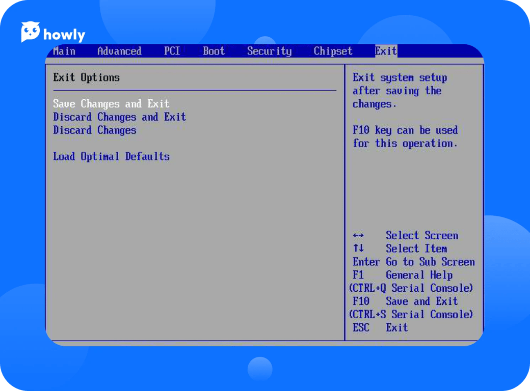Click the Howly owl logo icon
Image resolution: width=530 pixels, height=391 pixels.
point(30,32)
